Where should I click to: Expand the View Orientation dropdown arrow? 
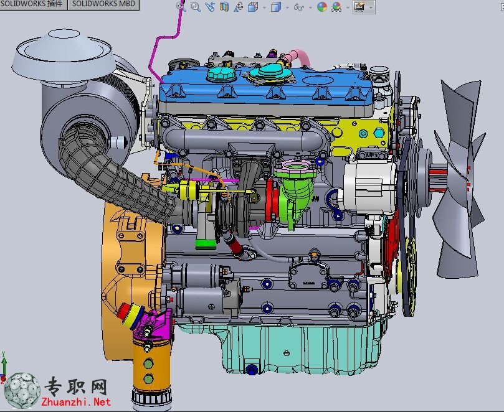[264, 7]
